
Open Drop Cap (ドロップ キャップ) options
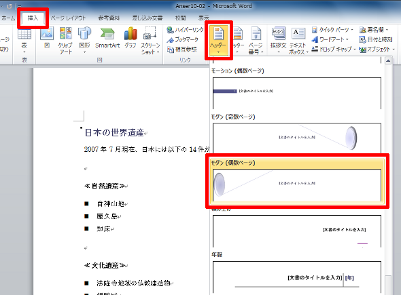click(334, 49)
